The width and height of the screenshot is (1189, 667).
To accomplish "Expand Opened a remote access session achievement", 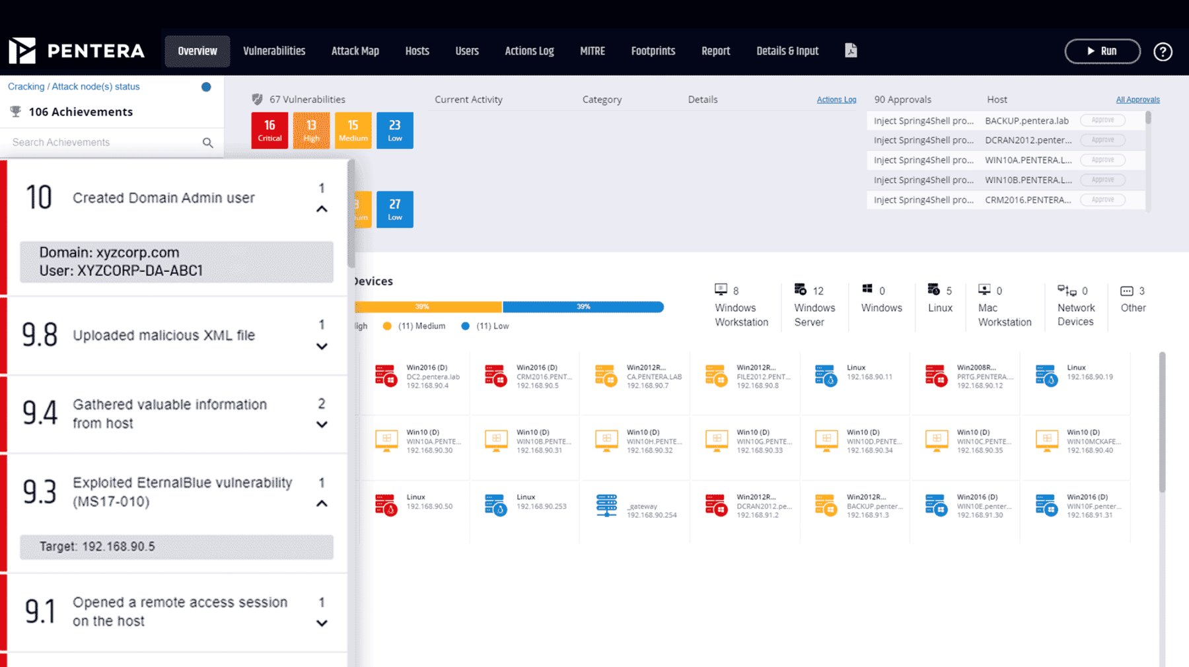I will click(322, 623).
